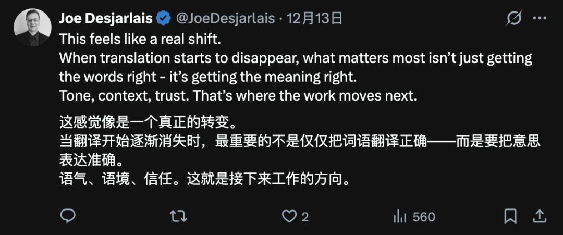Share the post with the upload arrow icon
Image resolution: width=563 pixels, height=235 pixels.
pyautogui.click(x=540, y=216)
